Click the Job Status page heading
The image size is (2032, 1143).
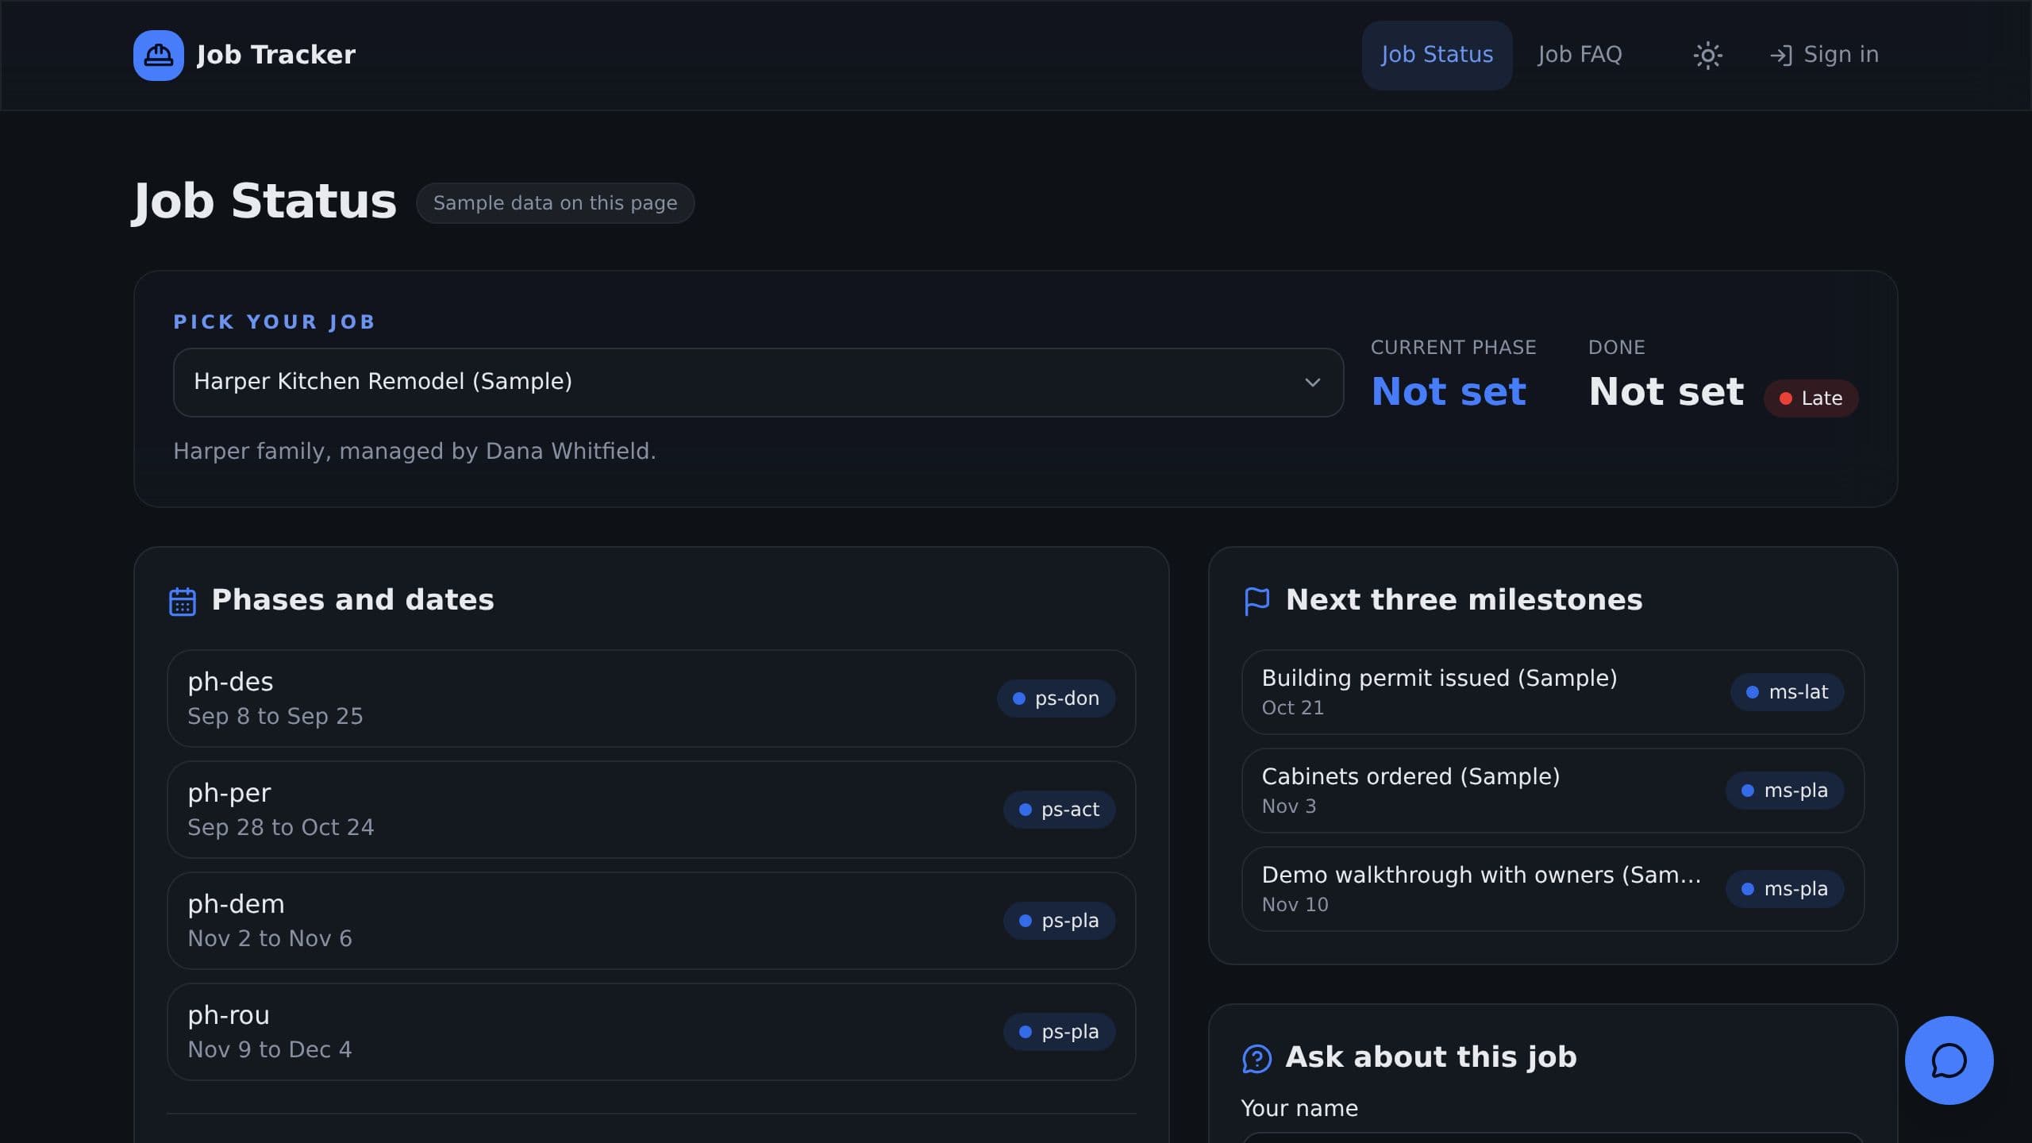264,202
